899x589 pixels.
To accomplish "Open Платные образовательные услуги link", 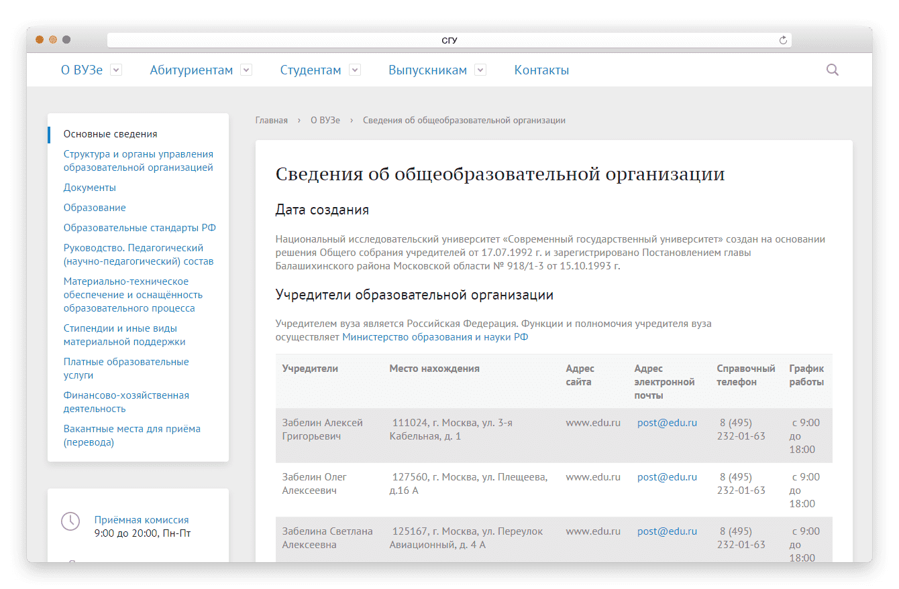I will [126, 369].
